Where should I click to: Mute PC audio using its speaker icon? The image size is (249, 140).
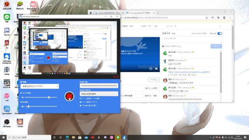[x=23, y=106]
